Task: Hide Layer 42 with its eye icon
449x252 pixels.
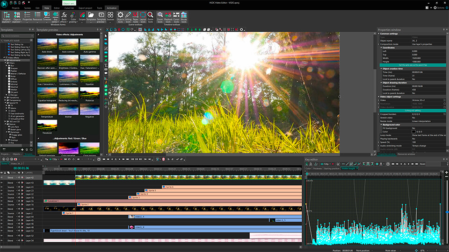Action: click(x=2, y=178)
